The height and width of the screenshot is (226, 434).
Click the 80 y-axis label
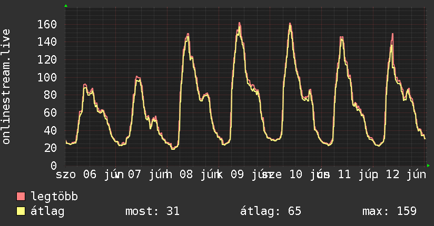click(x=51, y=95)
